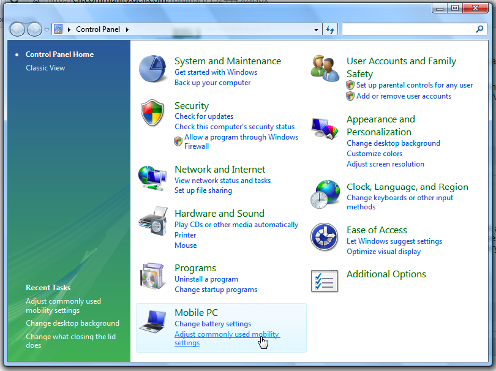Screen dimensions: 496x371
Task: Click the shield icon beside Windows Firewall link
Action: (x=178, y=141)
